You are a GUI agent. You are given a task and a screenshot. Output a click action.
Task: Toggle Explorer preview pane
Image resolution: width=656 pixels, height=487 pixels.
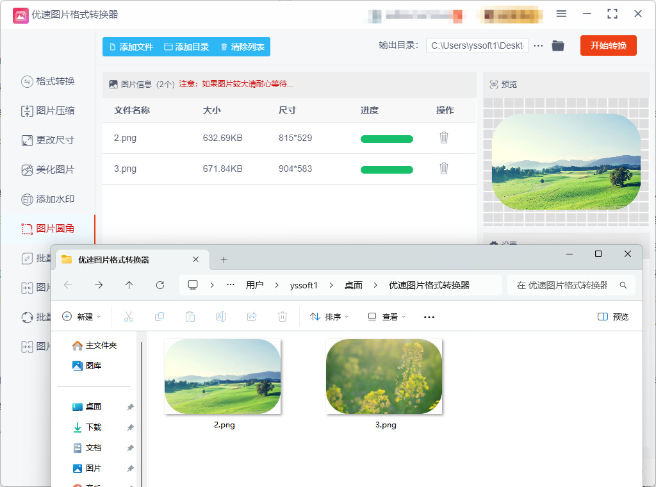[x=613, y=317]
